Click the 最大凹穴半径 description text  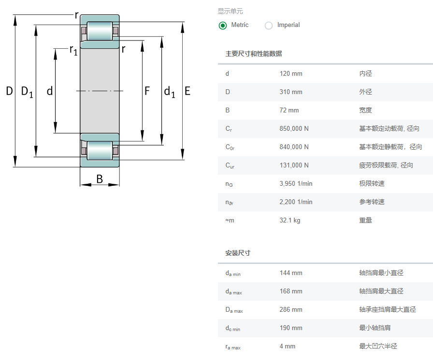click(x=378, y=346)
